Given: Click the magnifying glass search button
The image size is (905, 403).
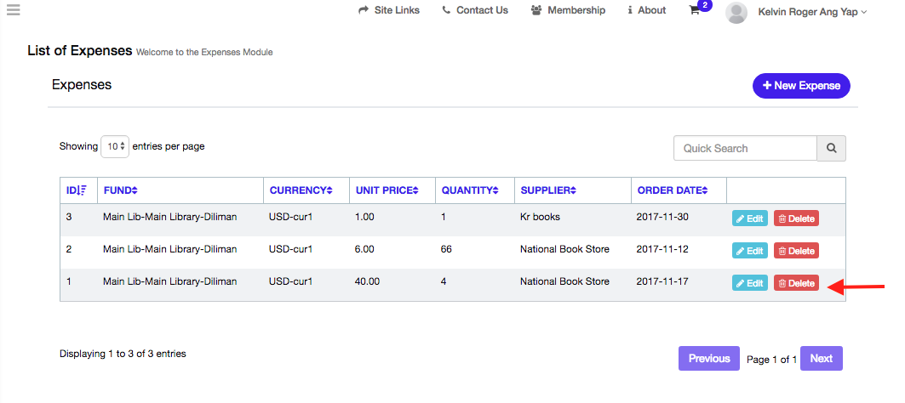Looking at the screenshot, I should (831, 148).
